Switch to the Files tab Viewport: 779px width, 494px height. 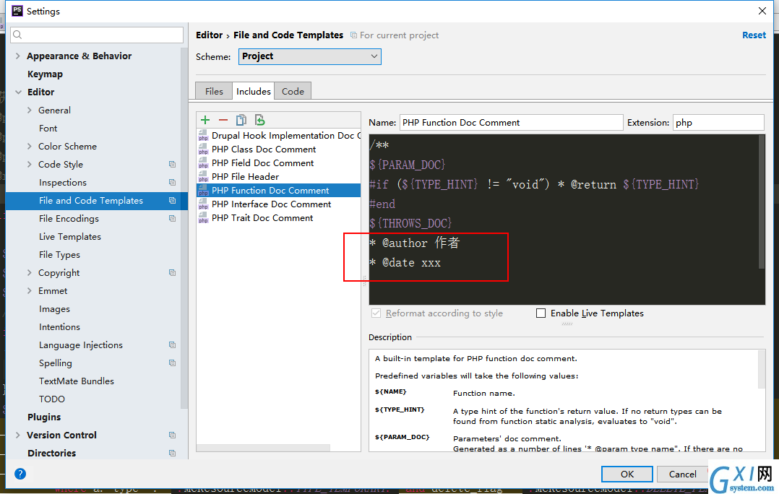tap(214, 91)
